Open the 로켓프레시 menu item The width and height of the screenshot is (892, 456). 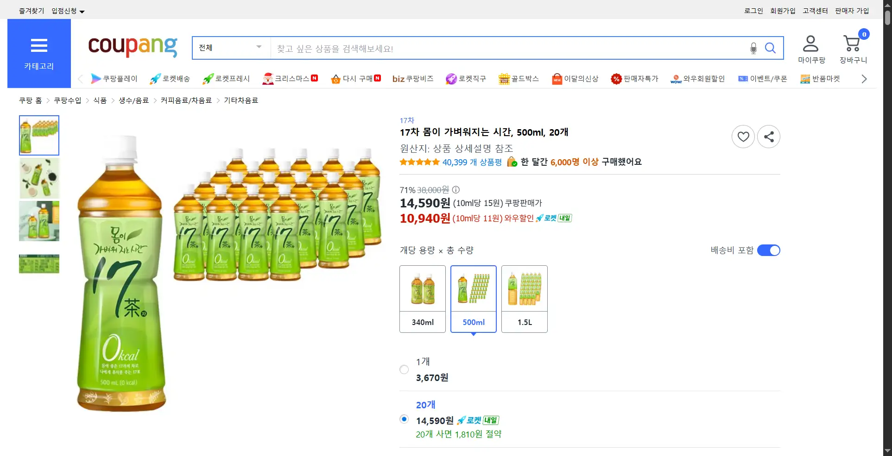(226, 79)
